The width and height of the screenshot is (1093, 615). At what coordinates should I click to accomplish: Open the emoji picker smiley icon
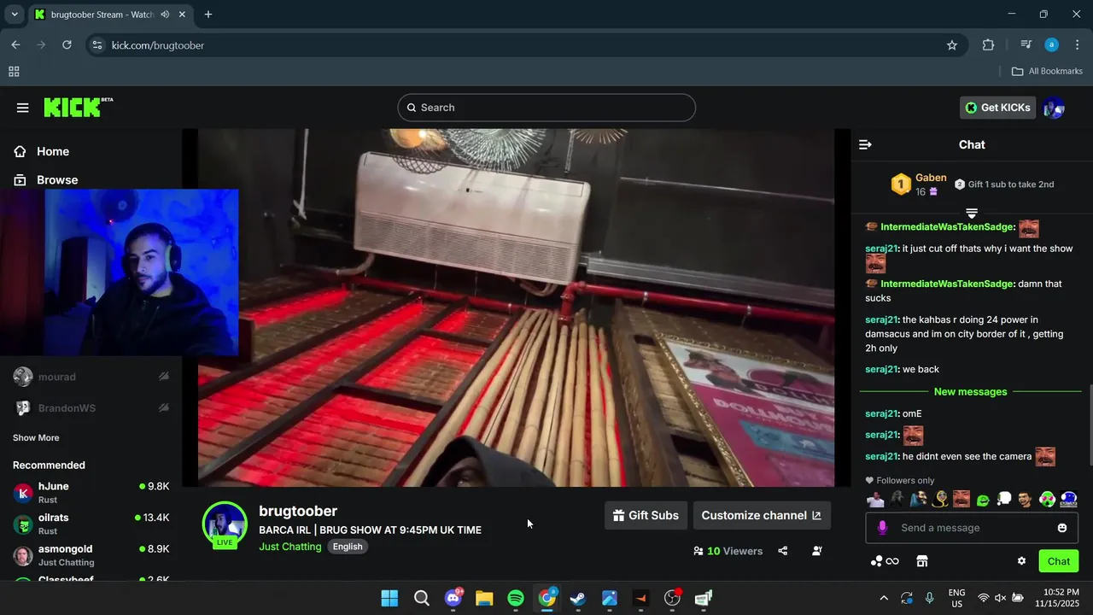coord(1062,528)
